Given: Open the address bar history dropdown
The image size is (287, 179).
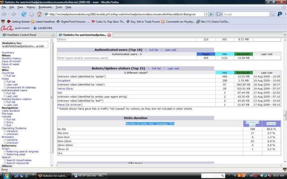Looking at the screenshot, I should 206,14.
